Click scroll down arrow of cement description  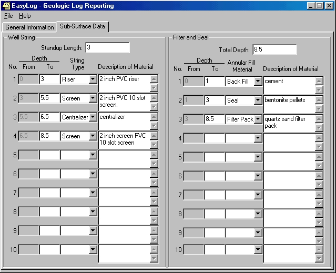click(x=319, y=90)
